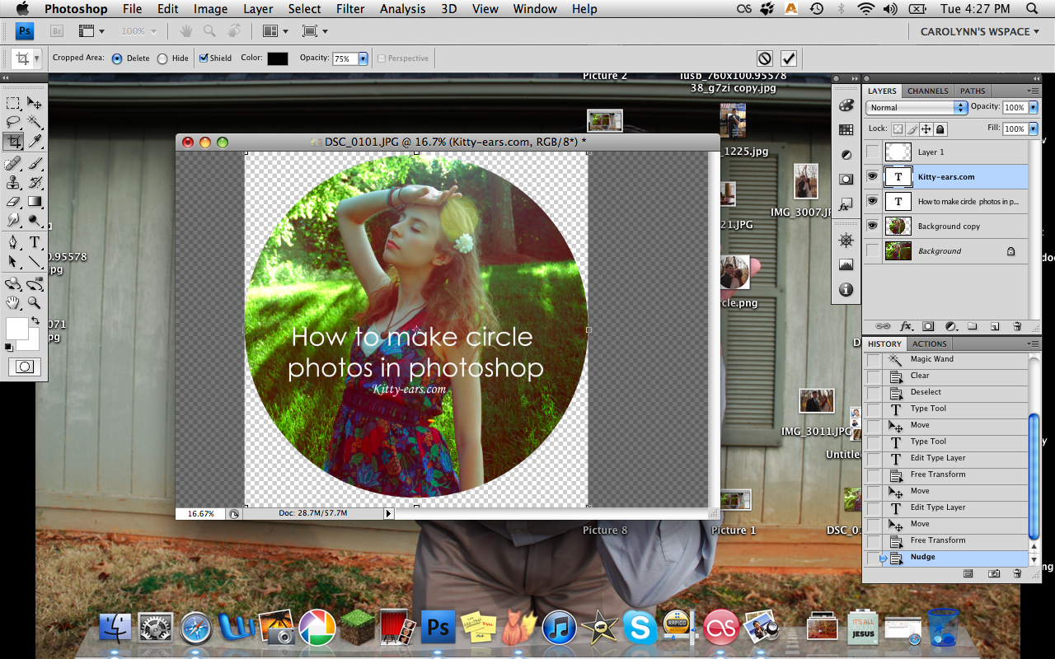Select the Clone Stamp tool
Viewport: 1055px width, 659px height.
coord(13,182)
